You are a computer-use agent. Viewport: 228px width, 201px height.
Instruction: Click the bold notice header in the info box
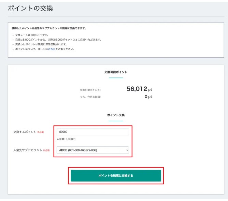(49, 28)
